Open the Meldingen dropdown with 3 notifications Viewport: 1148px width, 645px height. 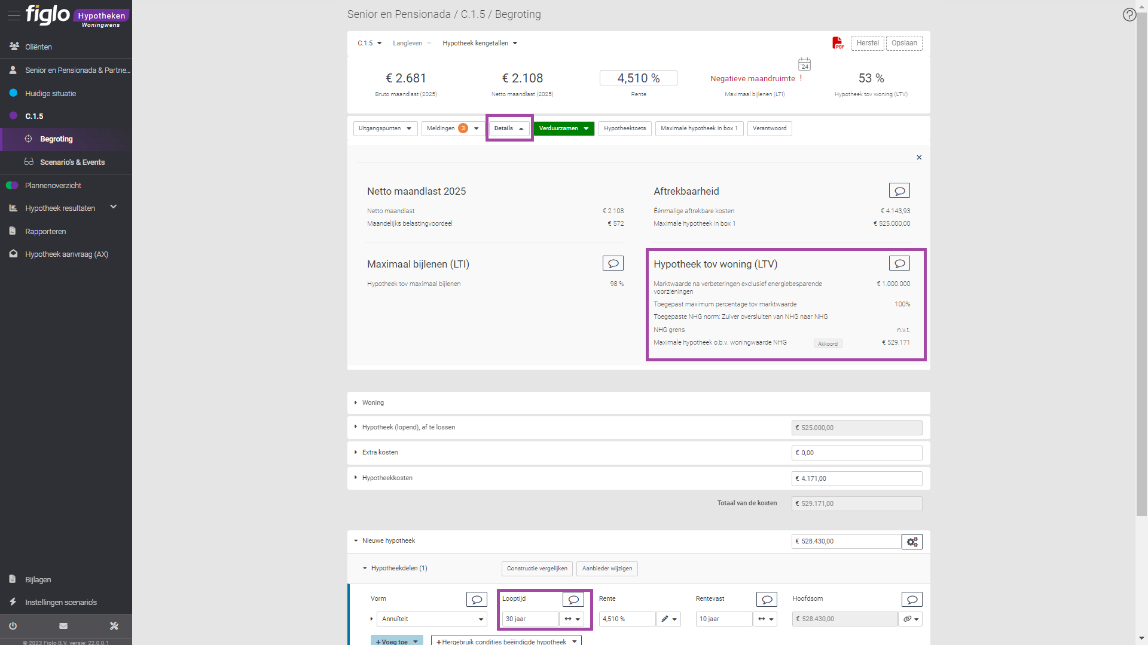pos(453,128)
